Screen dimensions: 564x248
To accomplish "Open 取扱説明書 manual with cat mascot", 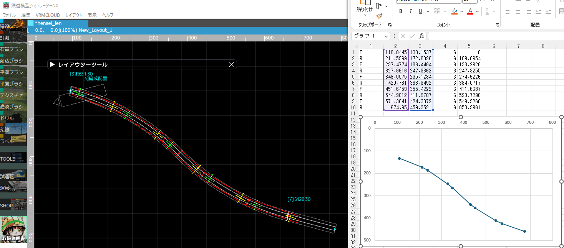I will pyautogui.click(x=14, y=230).
